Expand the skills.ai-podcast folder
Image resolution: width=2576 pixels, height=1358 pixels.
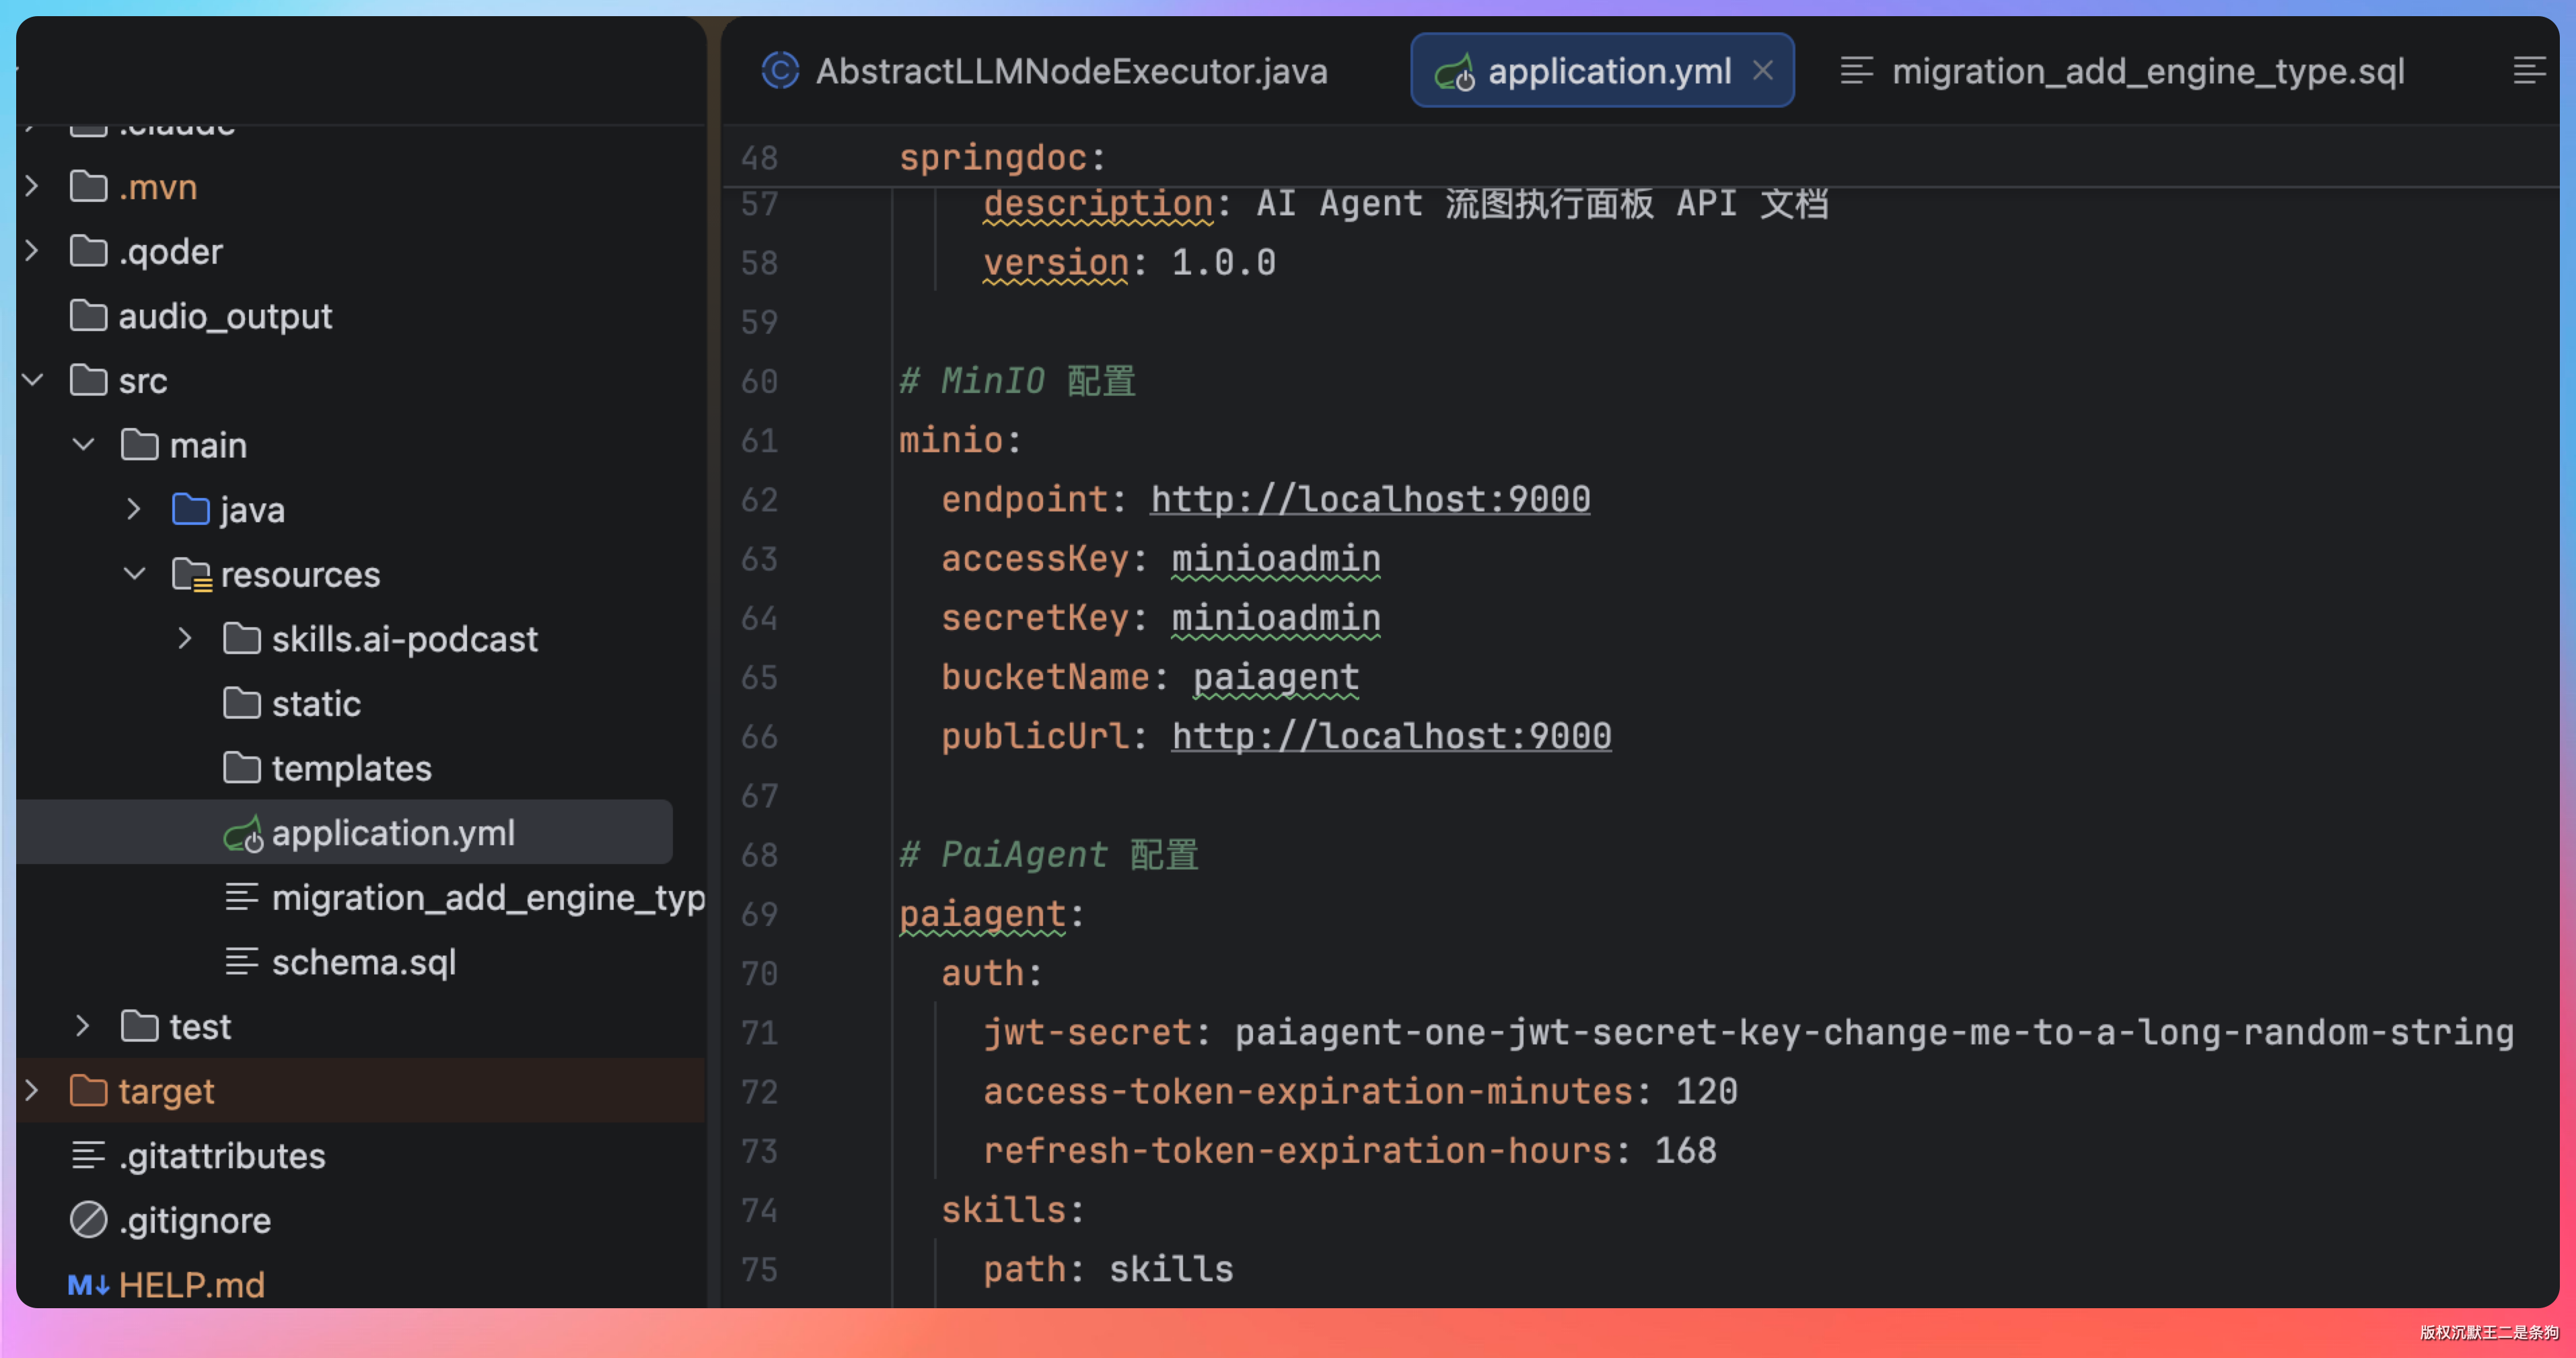tap(185, 639)
